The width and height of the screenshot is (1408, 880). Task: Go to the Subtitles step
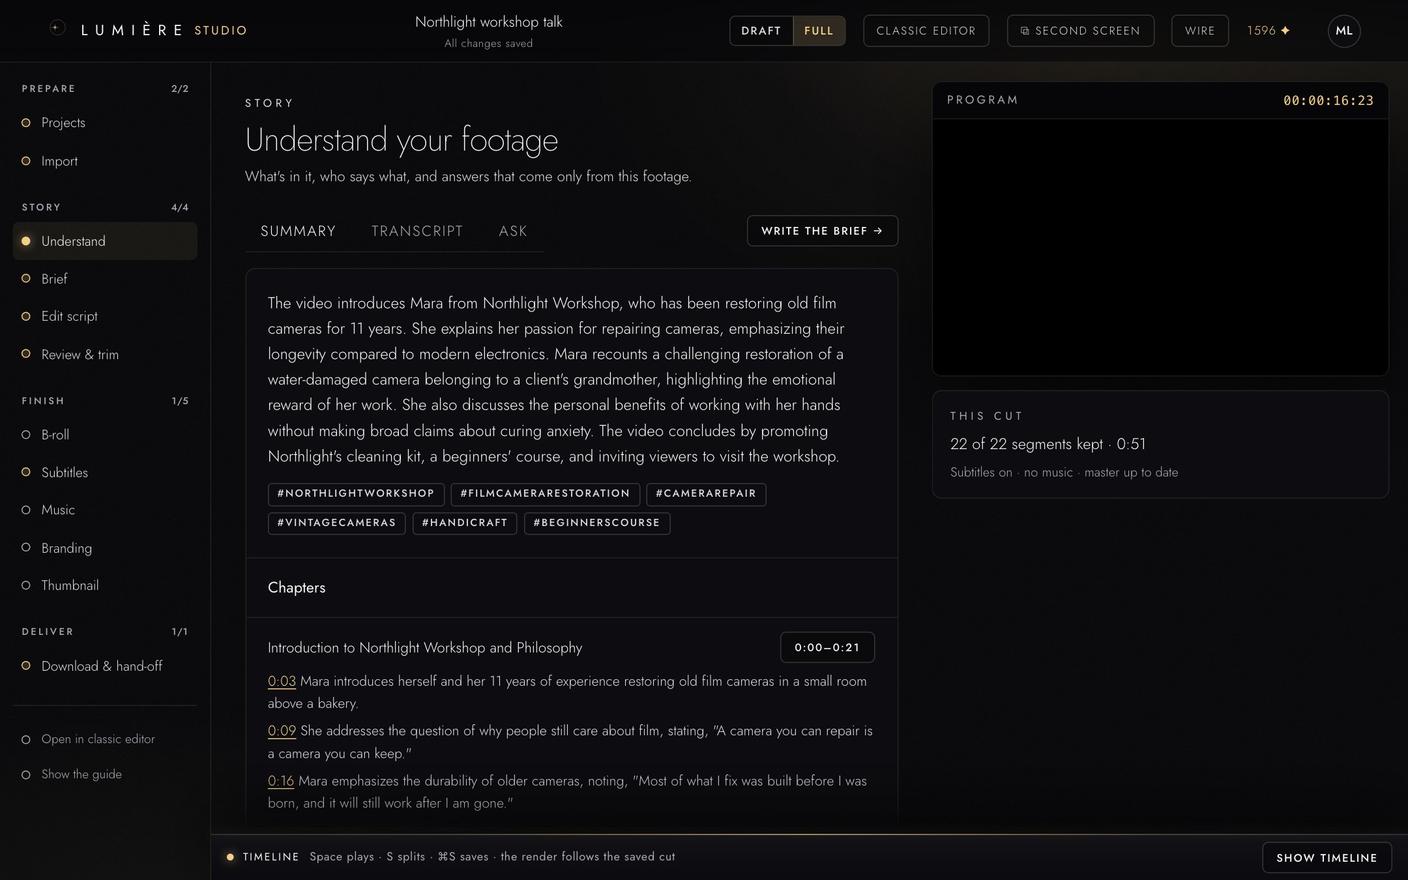tap(104, 473)
